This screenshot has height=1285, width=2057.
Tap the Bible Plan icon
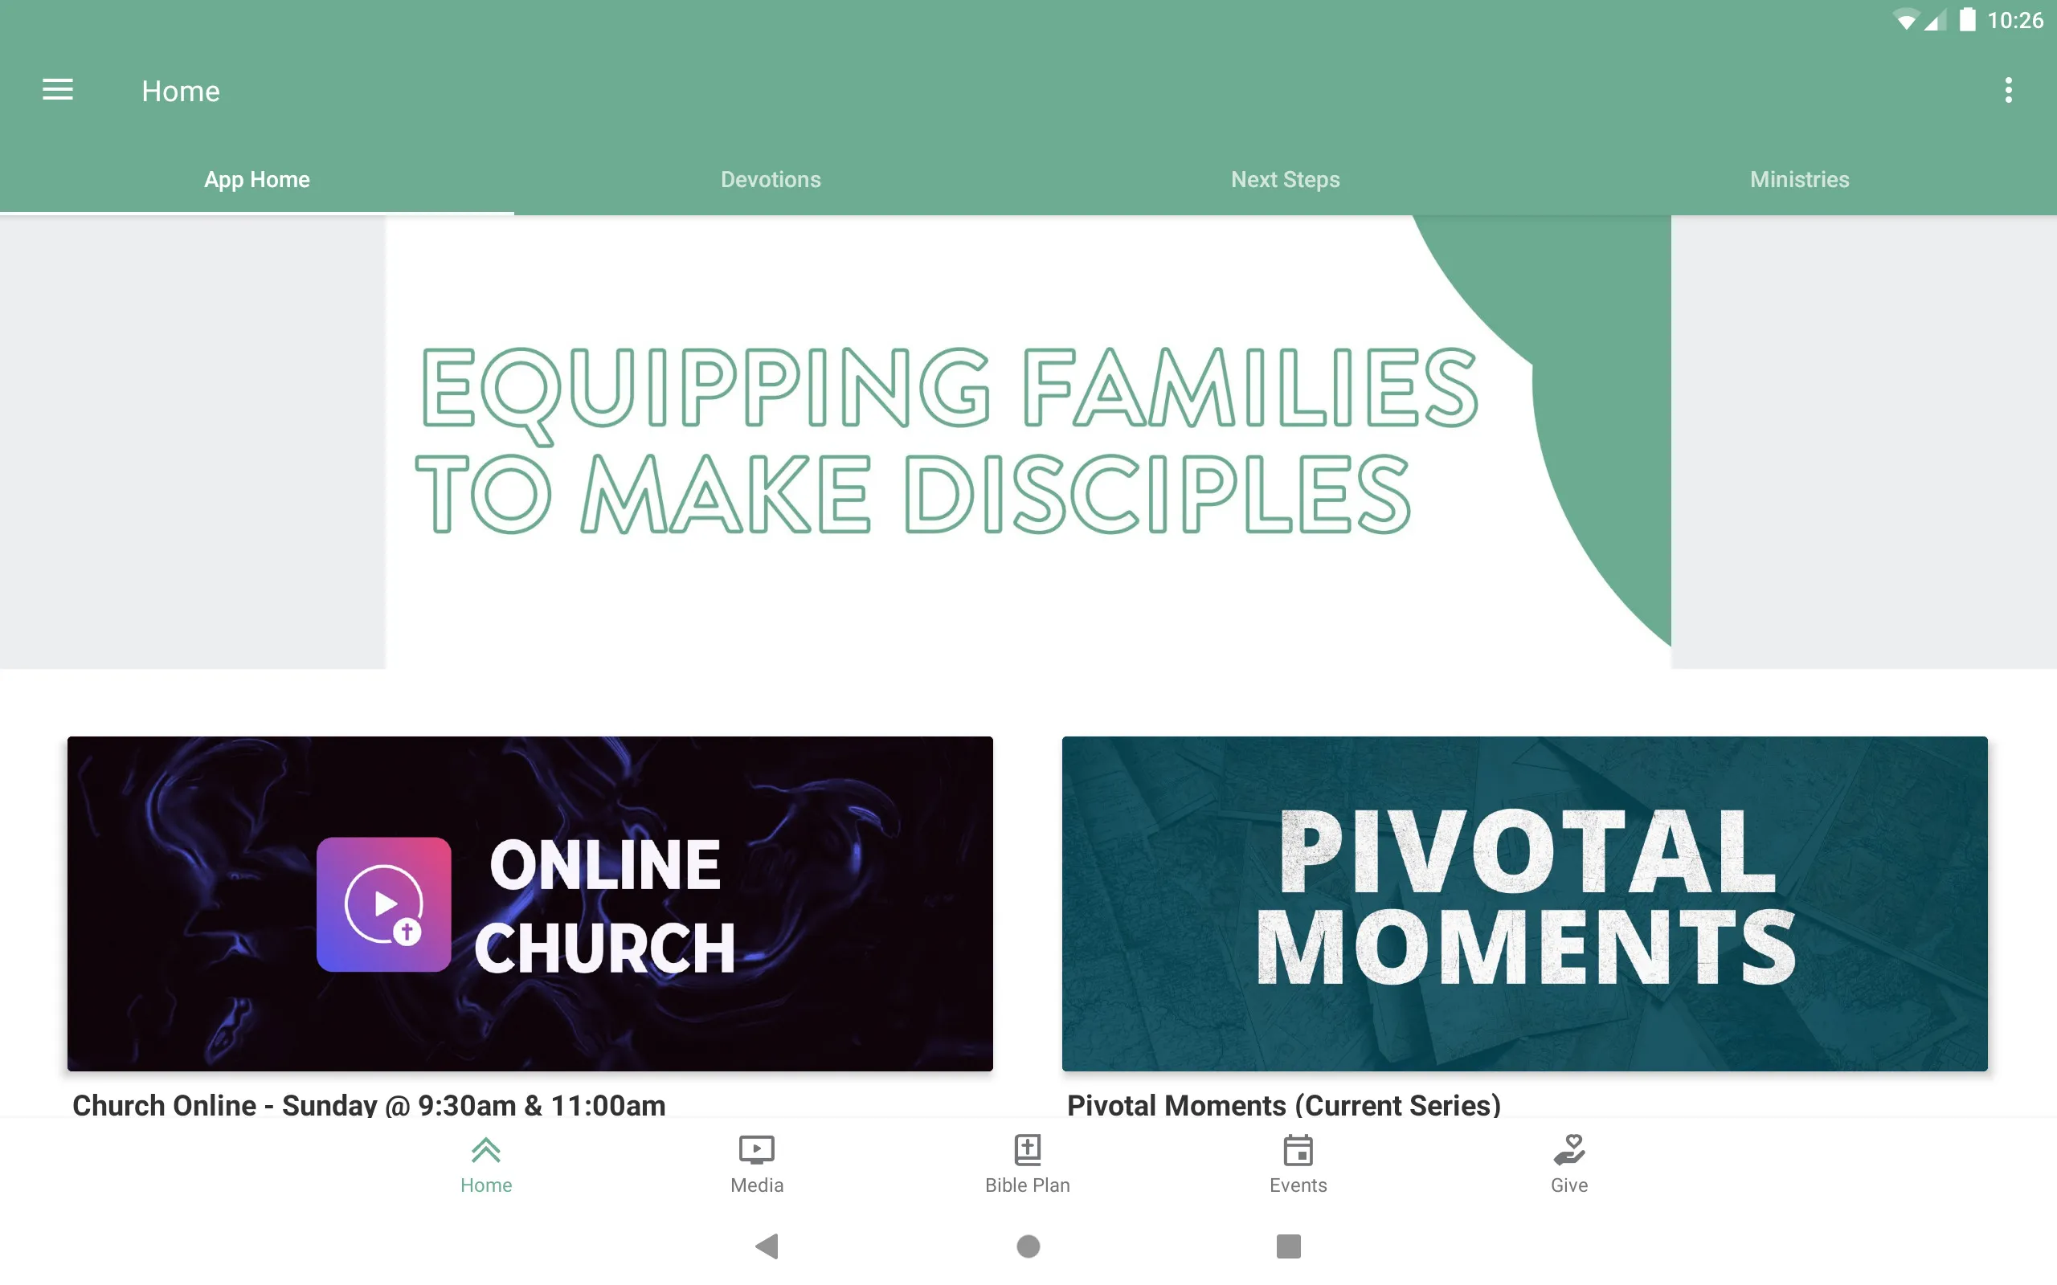click(1028, 1162)
